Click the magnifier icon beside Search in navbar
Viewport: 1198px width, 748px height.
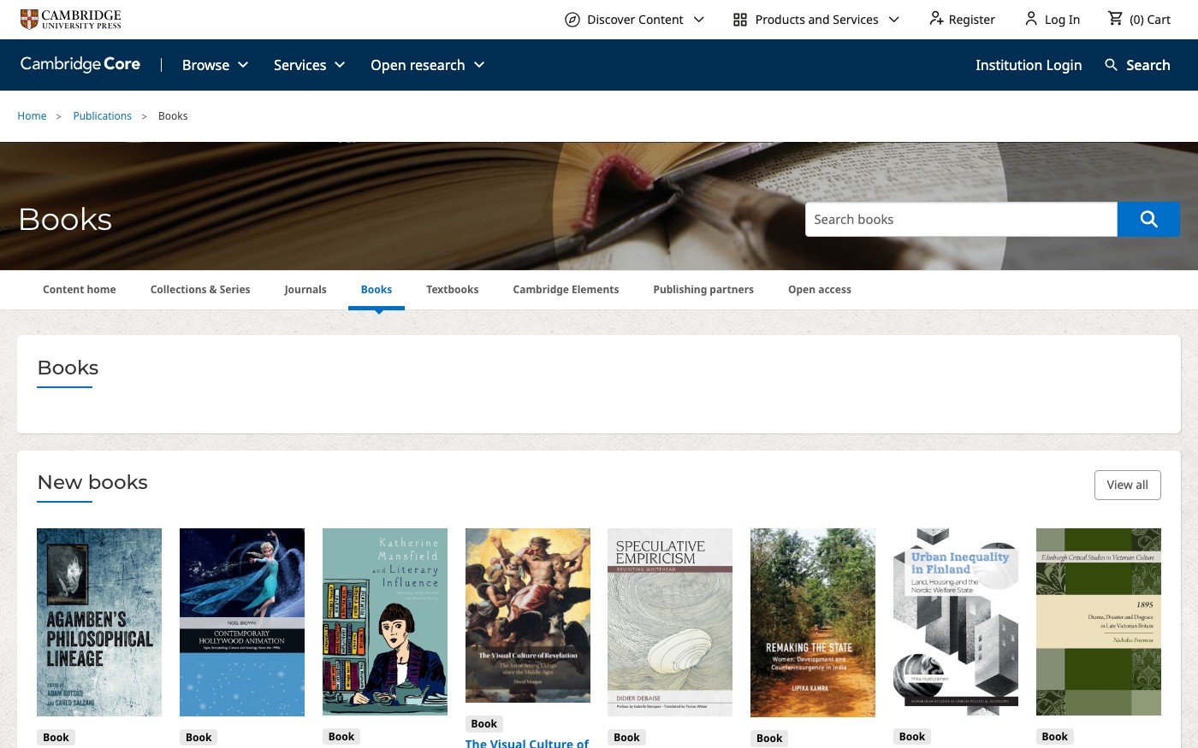tap(1111, 65)
